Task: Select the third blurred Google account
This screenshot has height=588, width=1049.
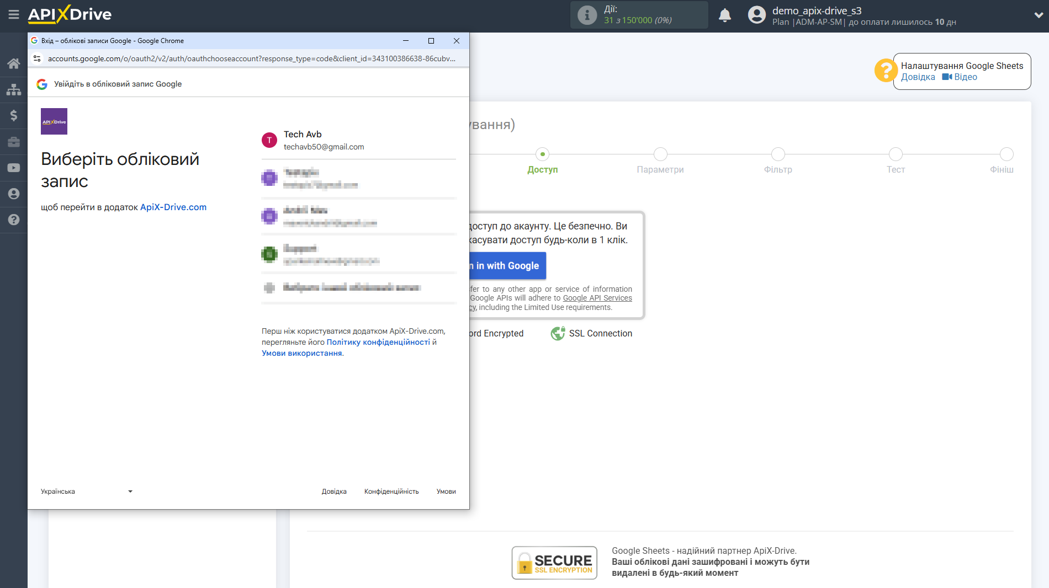Action: click(x=358, y=216)
